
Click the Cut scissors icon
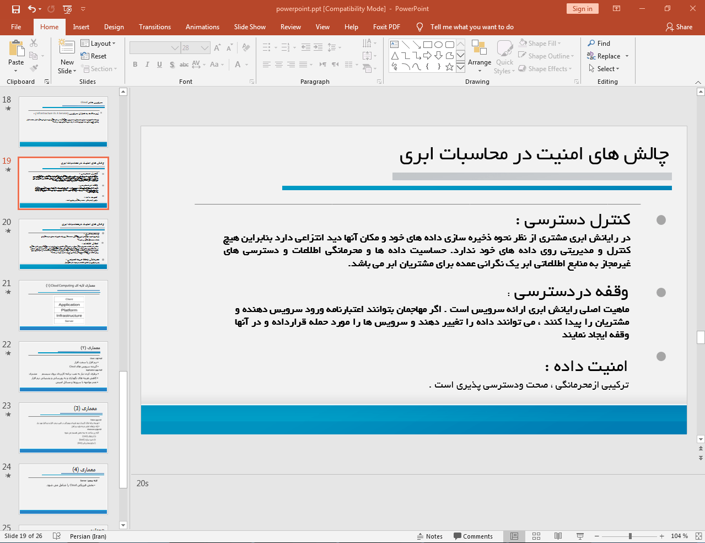click(34, 43)
